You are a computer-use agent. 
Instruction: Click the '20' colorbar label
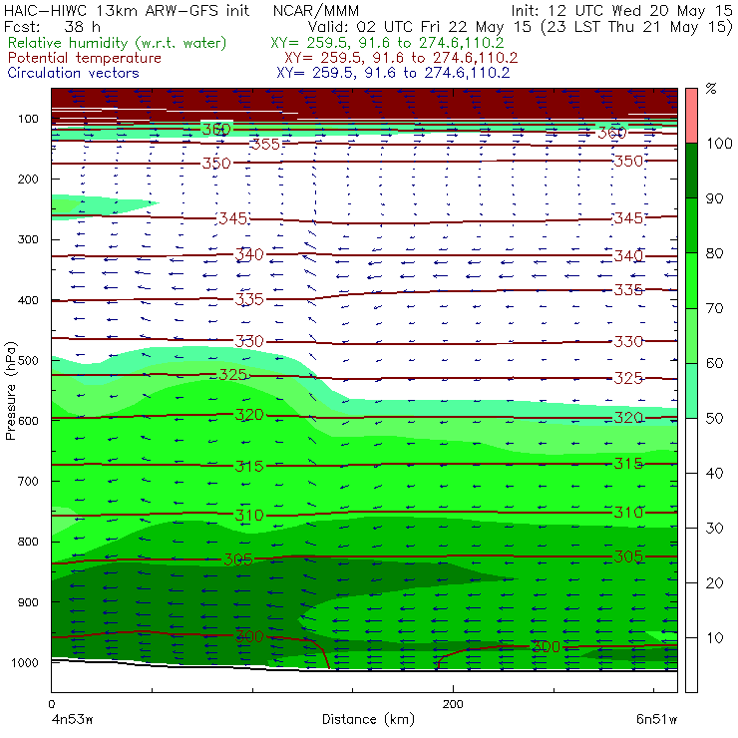(714, 583)
